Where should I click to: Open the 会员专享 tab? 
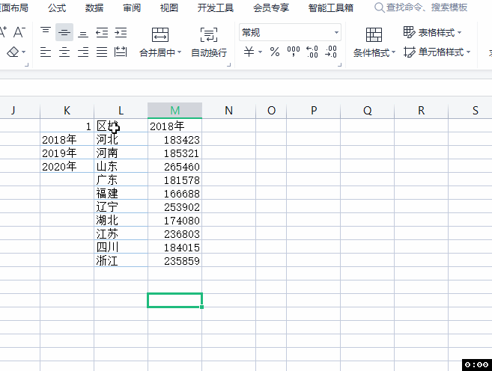pyautogui.click(x=271, y=7)
